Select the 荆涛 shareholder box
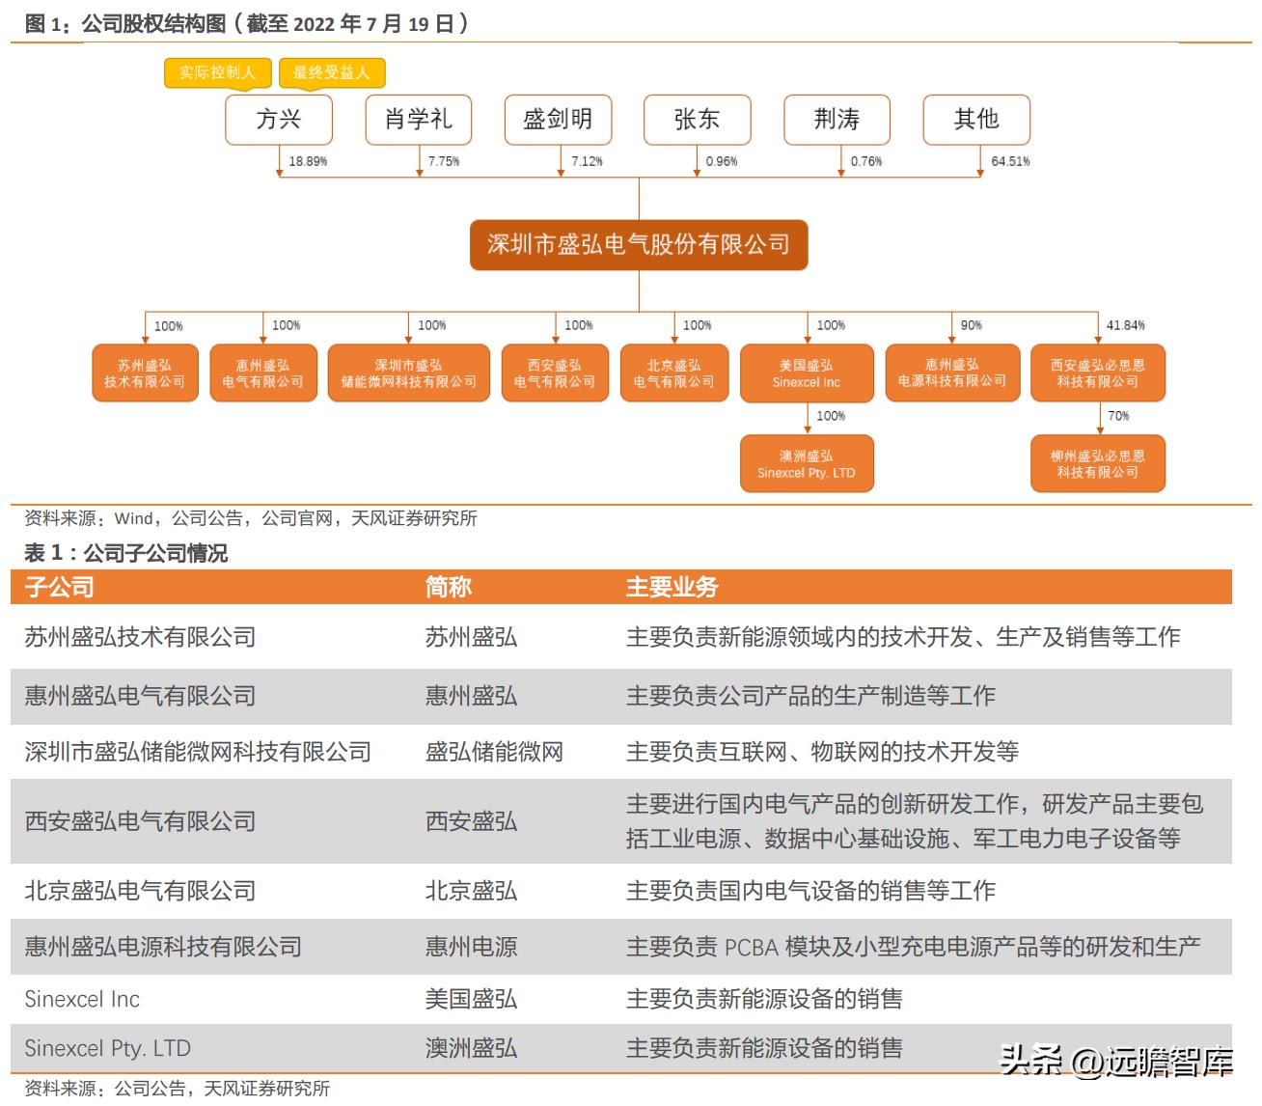 pos(837,120)
